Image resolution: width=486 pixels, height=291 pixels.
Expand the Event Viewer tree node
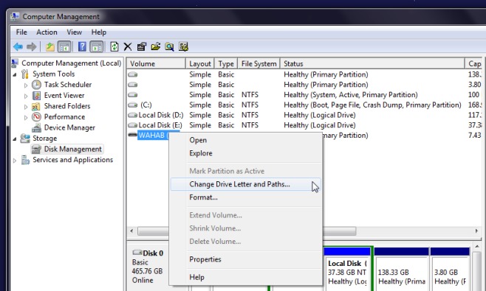(26, 96)
